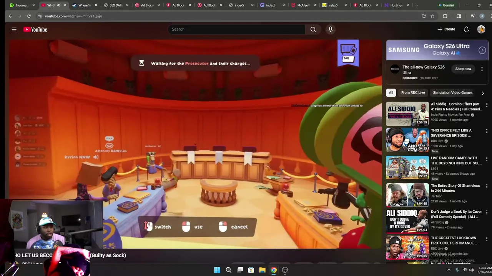The width and height of the screenshot is (492, 276).
Task: Open options for Ali Siddiq Domino Effect video
Action: tap(487, 105)
